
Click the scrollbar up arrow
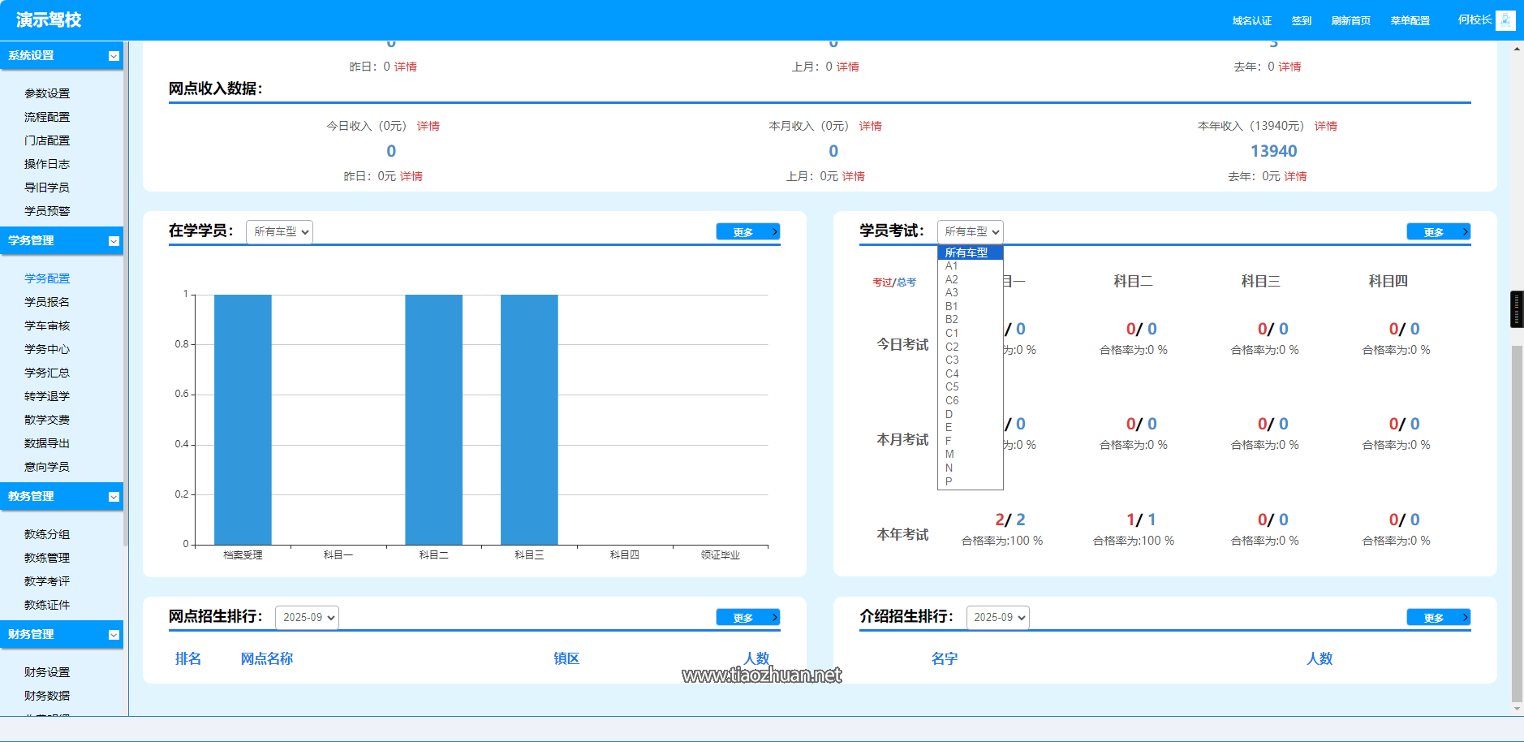coord(1517,49)
